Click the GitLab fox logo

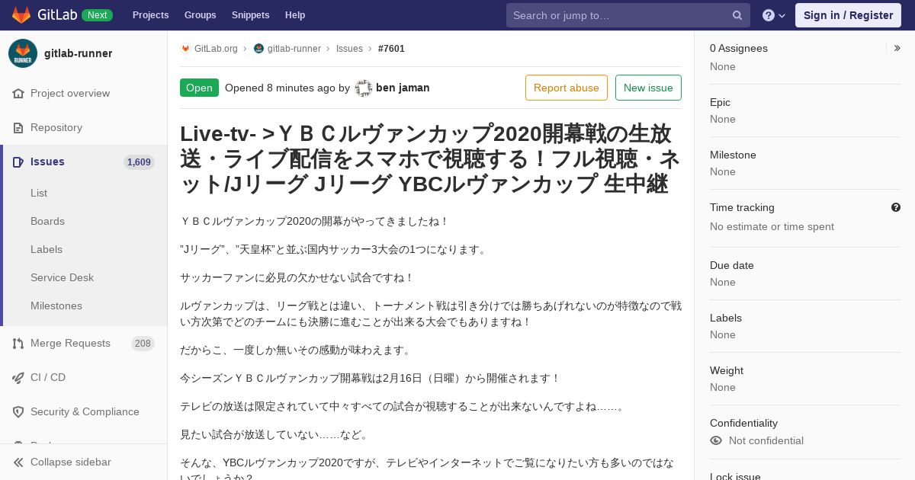tap(21, 15)
